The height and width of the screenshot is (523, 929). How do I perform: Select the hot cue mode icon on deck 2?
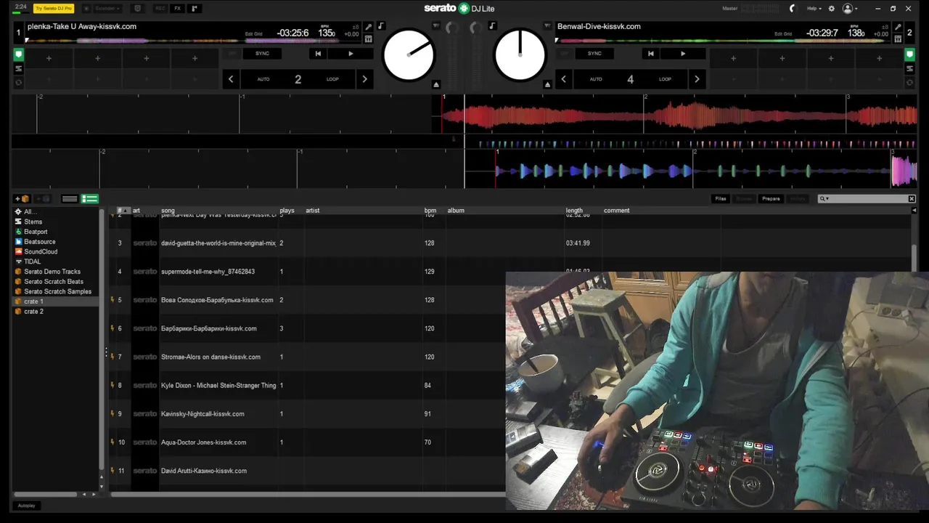click(x=909, y=54)
